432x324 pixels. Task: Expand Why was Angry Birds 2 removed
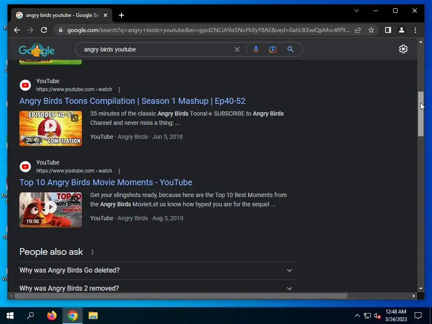point(157,288)
